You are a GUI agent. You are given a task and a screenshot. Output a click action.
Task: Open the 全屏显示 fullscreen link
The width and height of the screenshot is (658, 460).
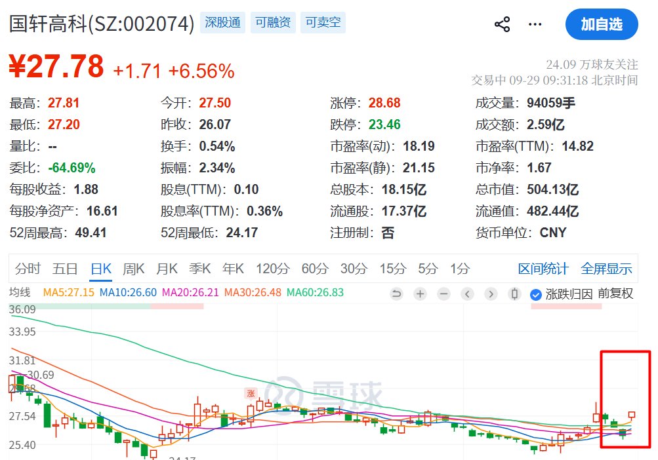606,269
